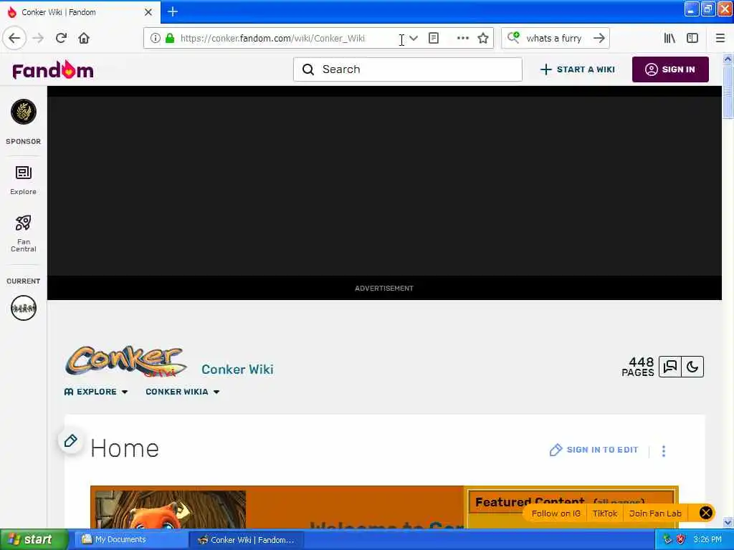Click the TikTok link
Screen dimensions: 734x550
click(605, 513)
